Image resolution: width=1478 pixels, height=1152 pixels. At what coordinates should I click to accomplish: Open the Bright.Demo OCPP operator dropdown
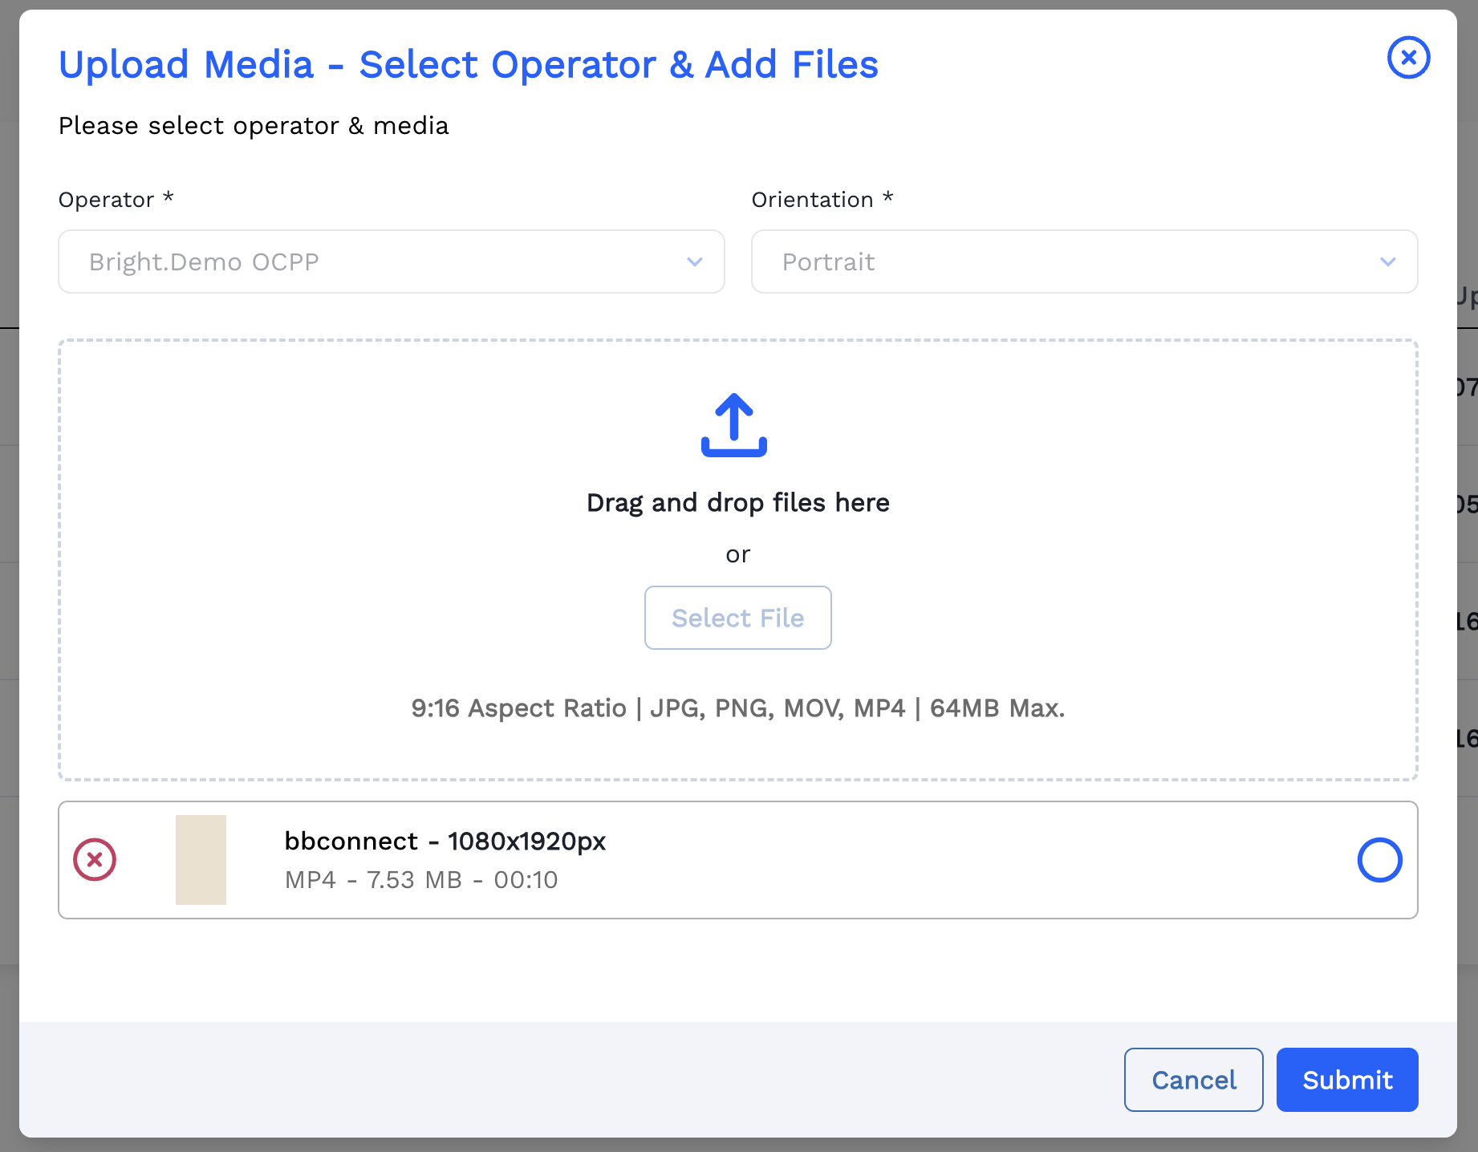tap(391, 262)
